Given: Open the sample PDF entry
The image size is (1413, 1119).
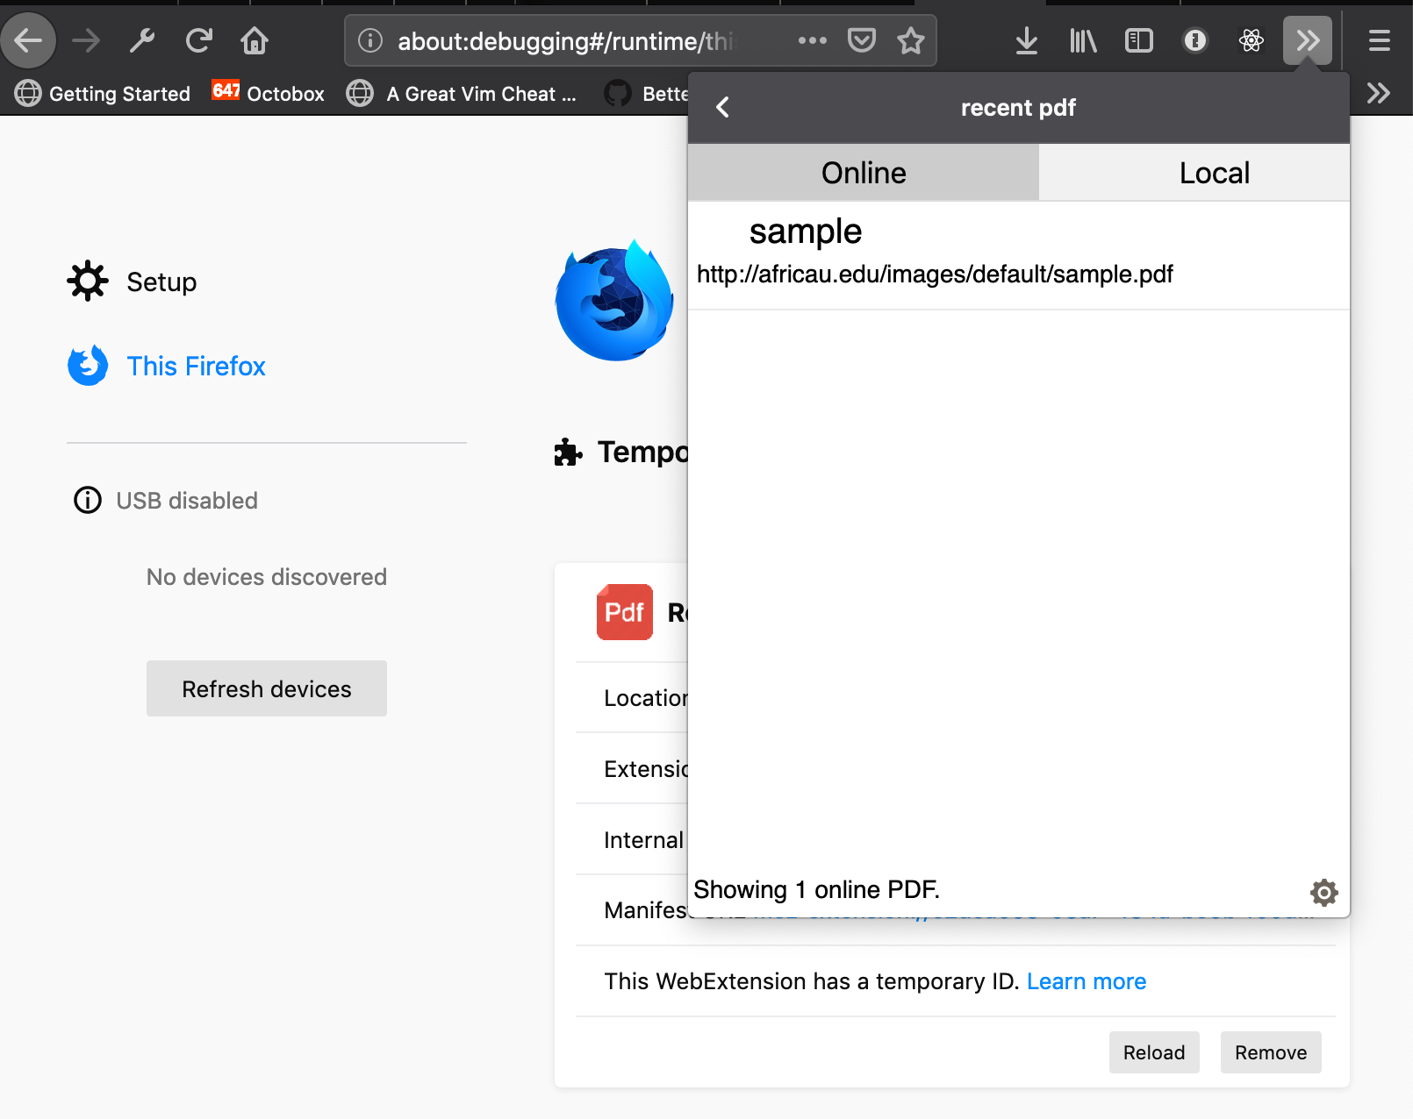Looking at the screenshot, I should click(x=1019, y=255).
